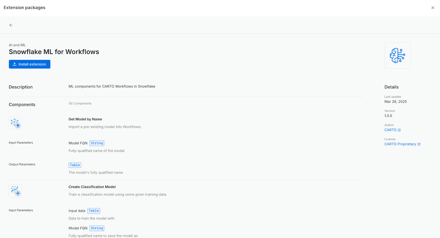Screen dimensions: 440x238
Task: Click the Extension packages dialog title
Action: click(x=24, y=8)
